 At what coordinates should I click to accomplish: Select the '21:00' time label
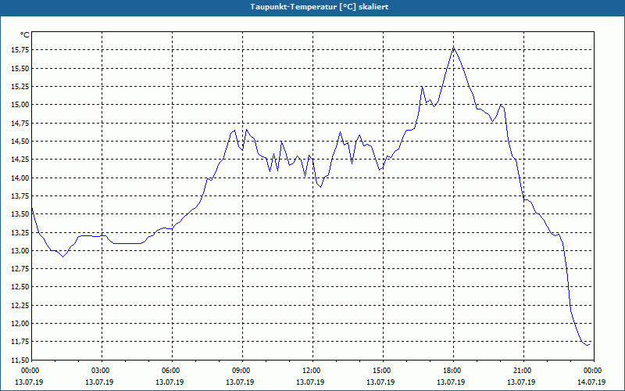pyautogui.click(x=523, y=371)
